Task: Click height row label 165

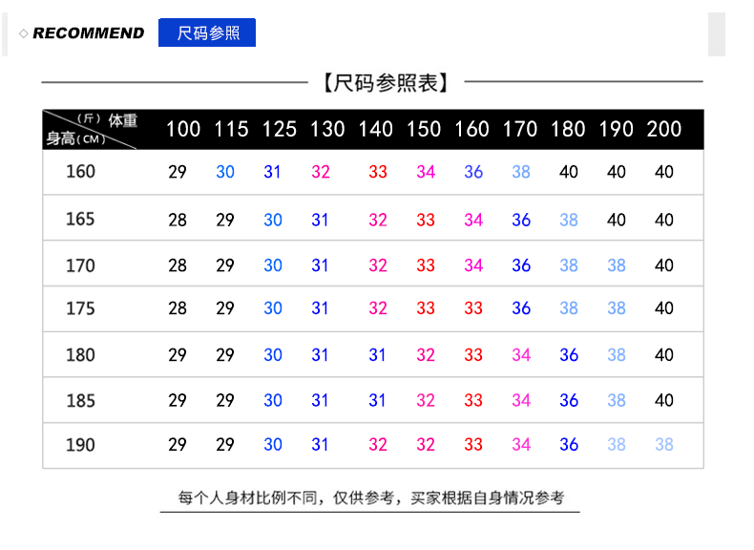Action: coord(80,220)
